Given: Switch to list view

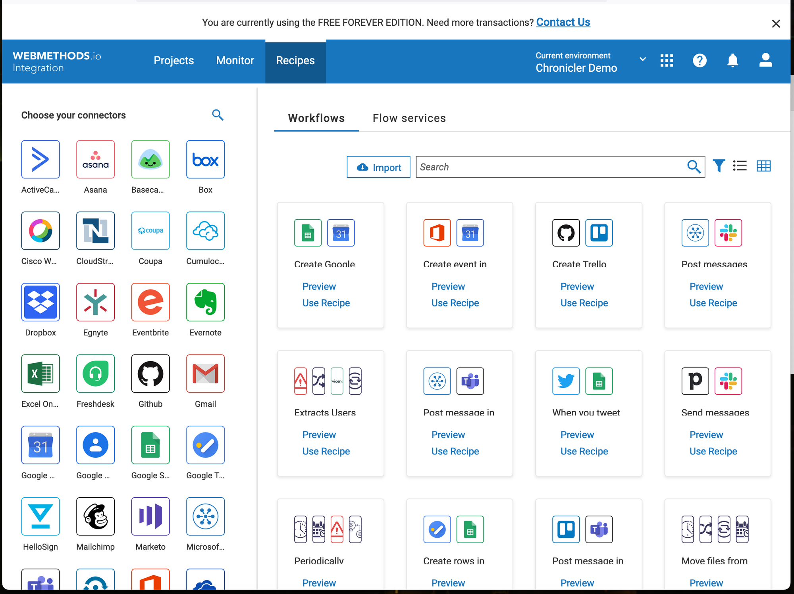Looking at the screenshot, I should coord(740,166).
